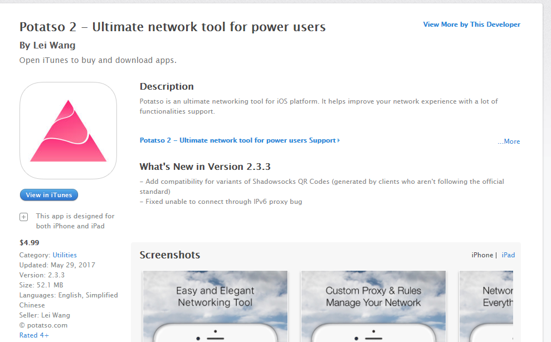Screen dimensions: 551x342
Task: Open View More by This Developer link
Action: [471, 25]
